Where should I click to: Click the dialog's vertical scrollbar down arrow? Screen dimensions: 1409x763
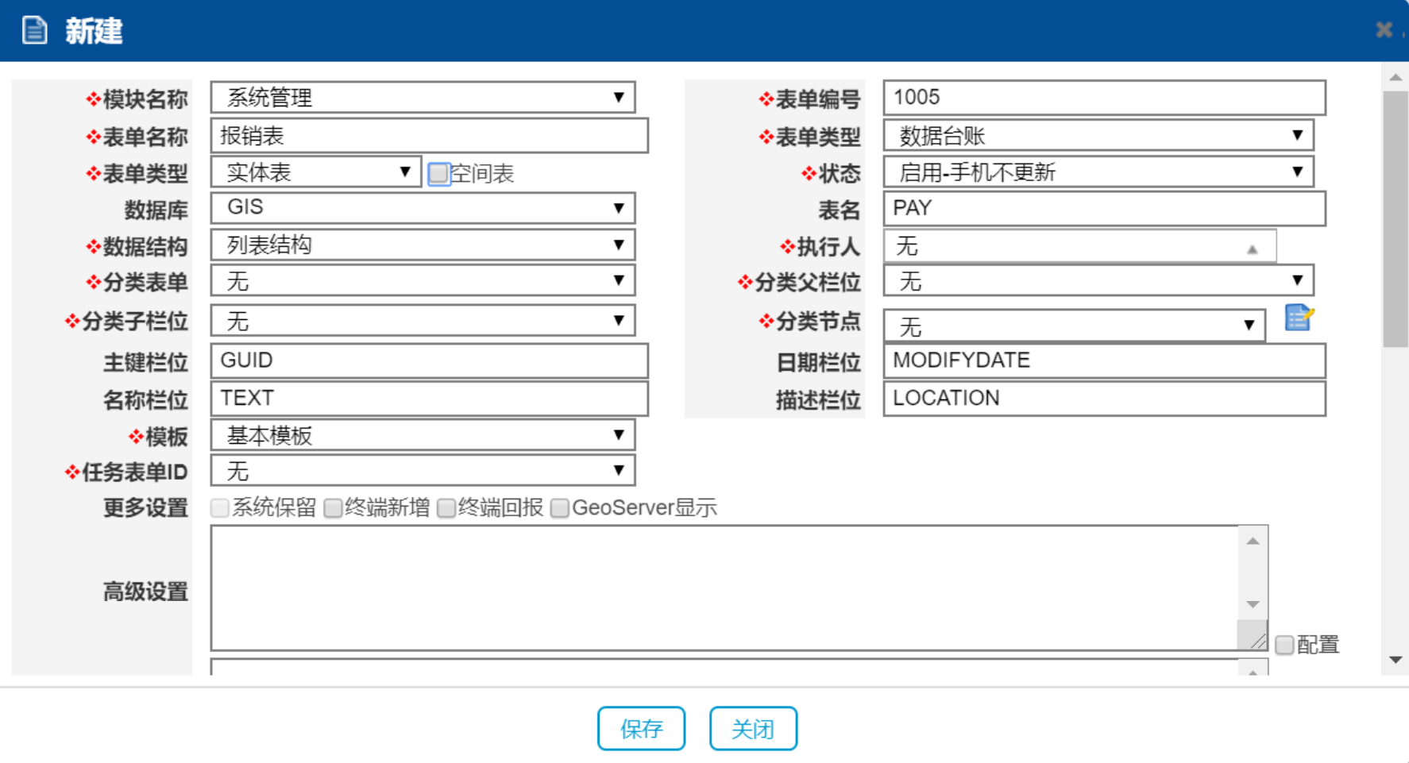(x=1395, y=660)
